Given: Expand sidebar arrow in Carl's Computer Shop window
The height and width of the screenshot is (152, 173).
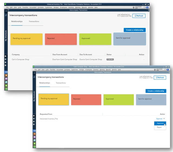Looking at the screenshot, I should point(34,73).
